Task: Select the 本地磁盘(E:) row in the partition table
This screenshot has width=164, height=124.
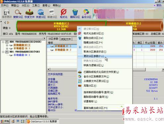Action: (x=105, y=50)
